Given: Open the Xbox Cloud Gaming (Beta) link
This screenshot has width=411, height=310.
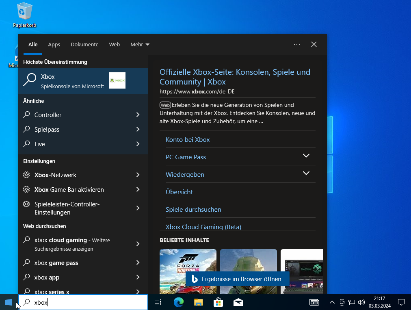Looking at the screenshot, I should coord(203,227).
